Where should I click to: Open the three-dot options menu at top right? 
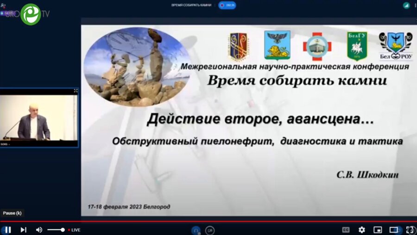(416, 5)
